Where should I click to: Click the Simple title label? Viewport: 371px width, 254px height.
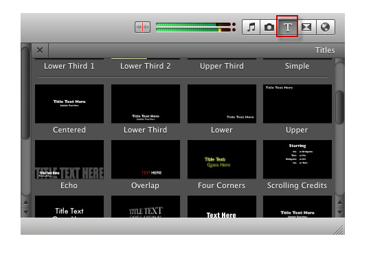point(297,66)
